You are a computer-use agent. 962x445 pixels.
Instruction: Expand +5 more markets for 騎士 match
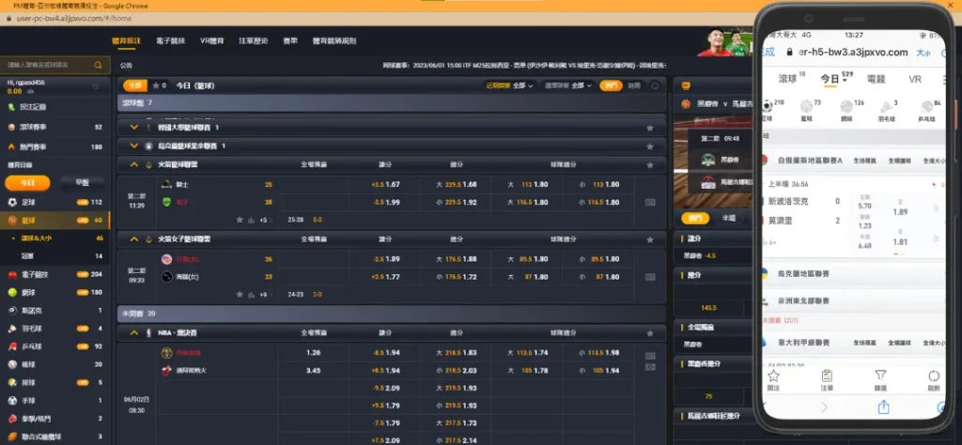264,220
